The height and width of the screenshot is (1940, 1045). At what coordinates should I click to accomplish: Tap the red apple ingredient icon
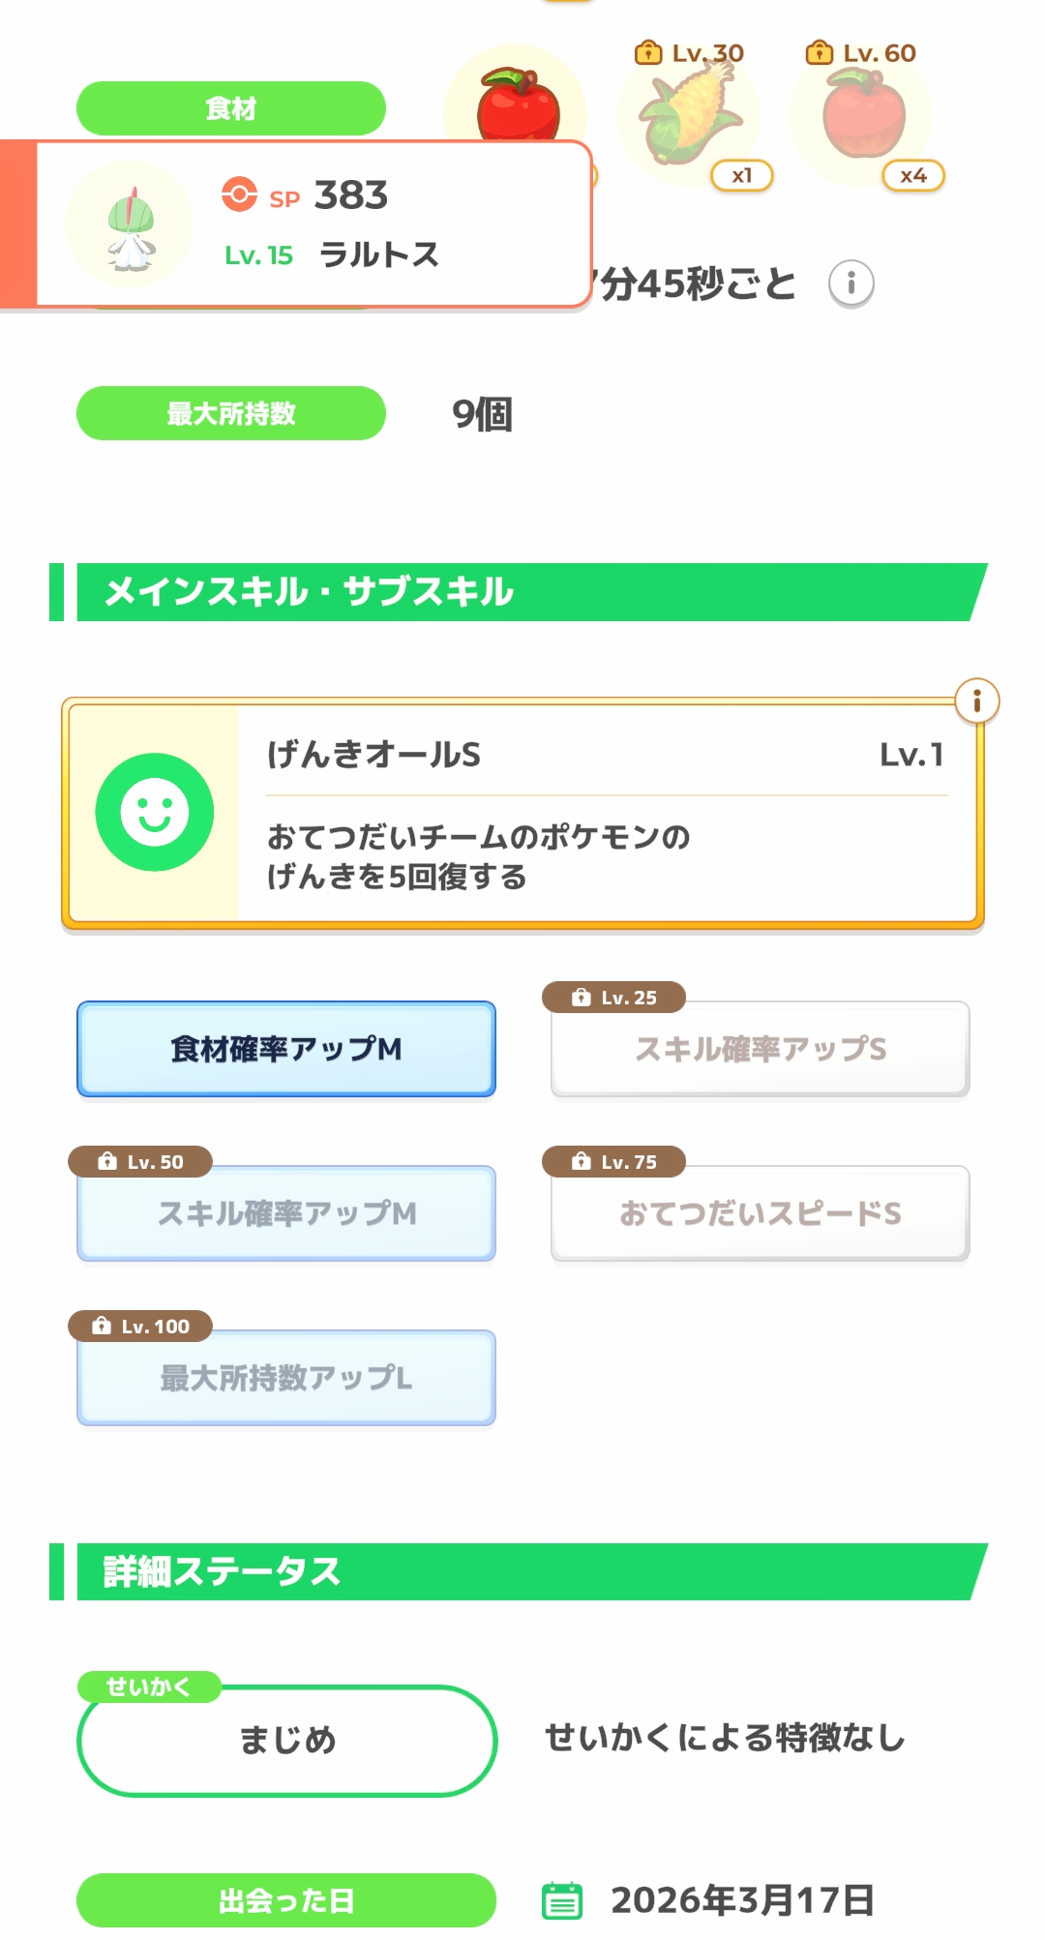pos(518,104)
